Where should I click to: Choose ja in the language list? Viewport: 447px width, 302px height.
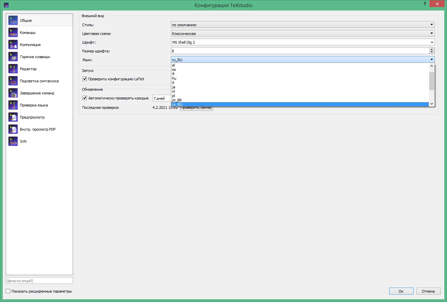pos(300,87)
